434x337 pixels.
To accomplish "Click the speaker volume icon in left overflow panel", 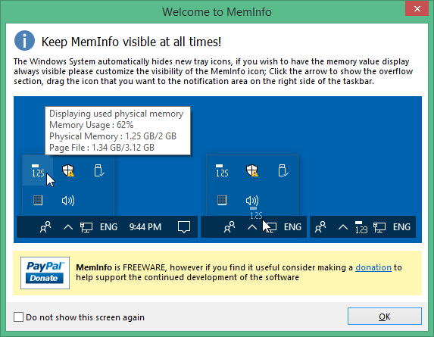I will click(x=68, y=201).
